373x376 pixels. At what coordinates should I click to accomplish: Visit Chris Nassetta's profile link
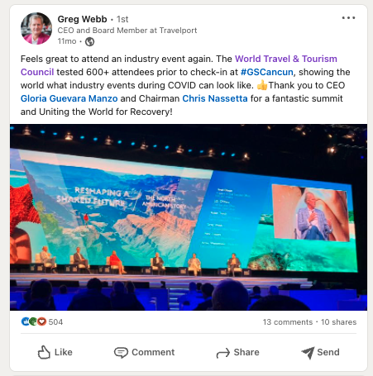click(215, 98)
